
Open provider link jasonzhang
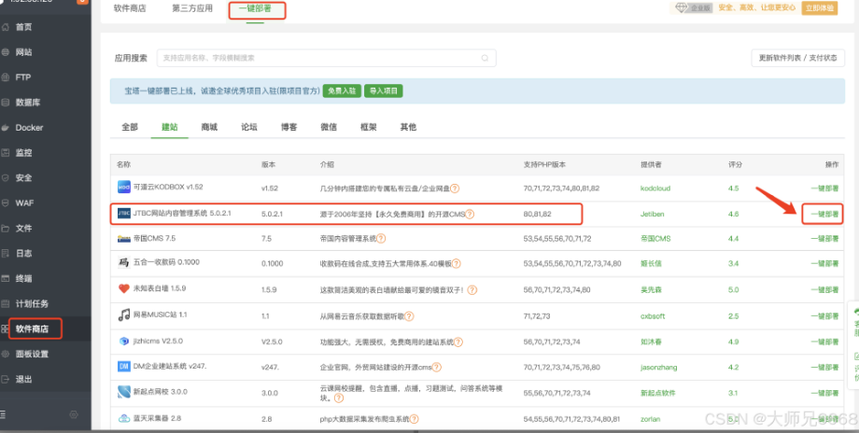[x=658, y=368]
